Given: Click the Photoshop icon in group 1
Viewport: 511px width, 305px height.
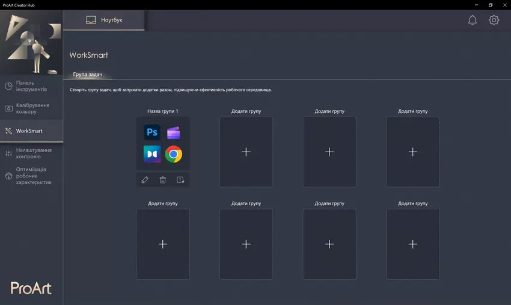Looking at the screenshot, I should coord(152,132).
